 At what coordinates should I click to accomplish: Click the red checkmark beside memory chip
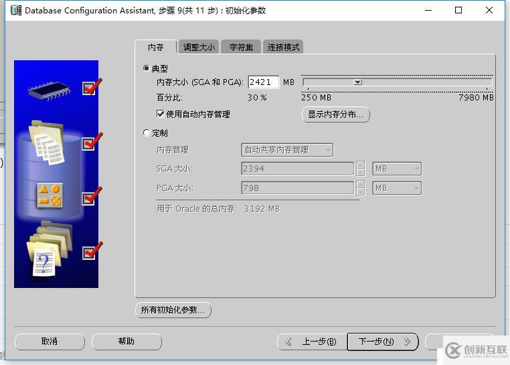click(92, 86)
